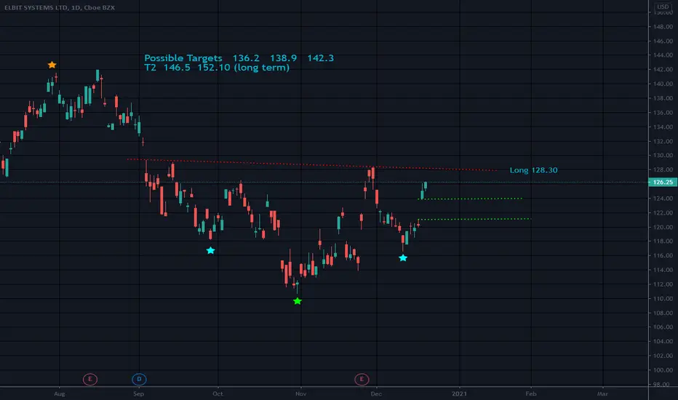Select the 'T2 146.5 152.10 (long term)' text

pos(217,68)
